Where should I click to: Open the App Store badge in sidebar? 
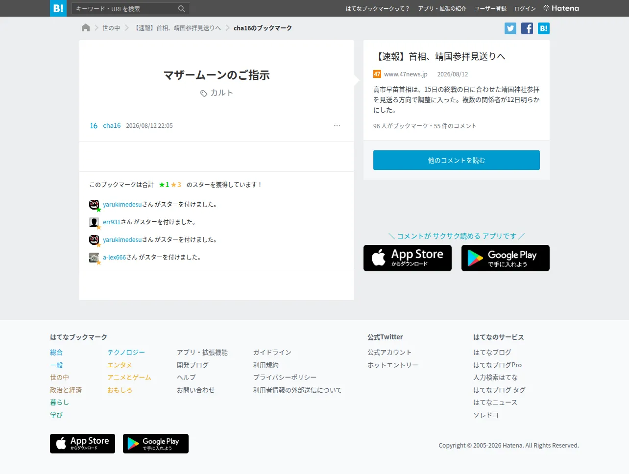[x=408, y=258]
